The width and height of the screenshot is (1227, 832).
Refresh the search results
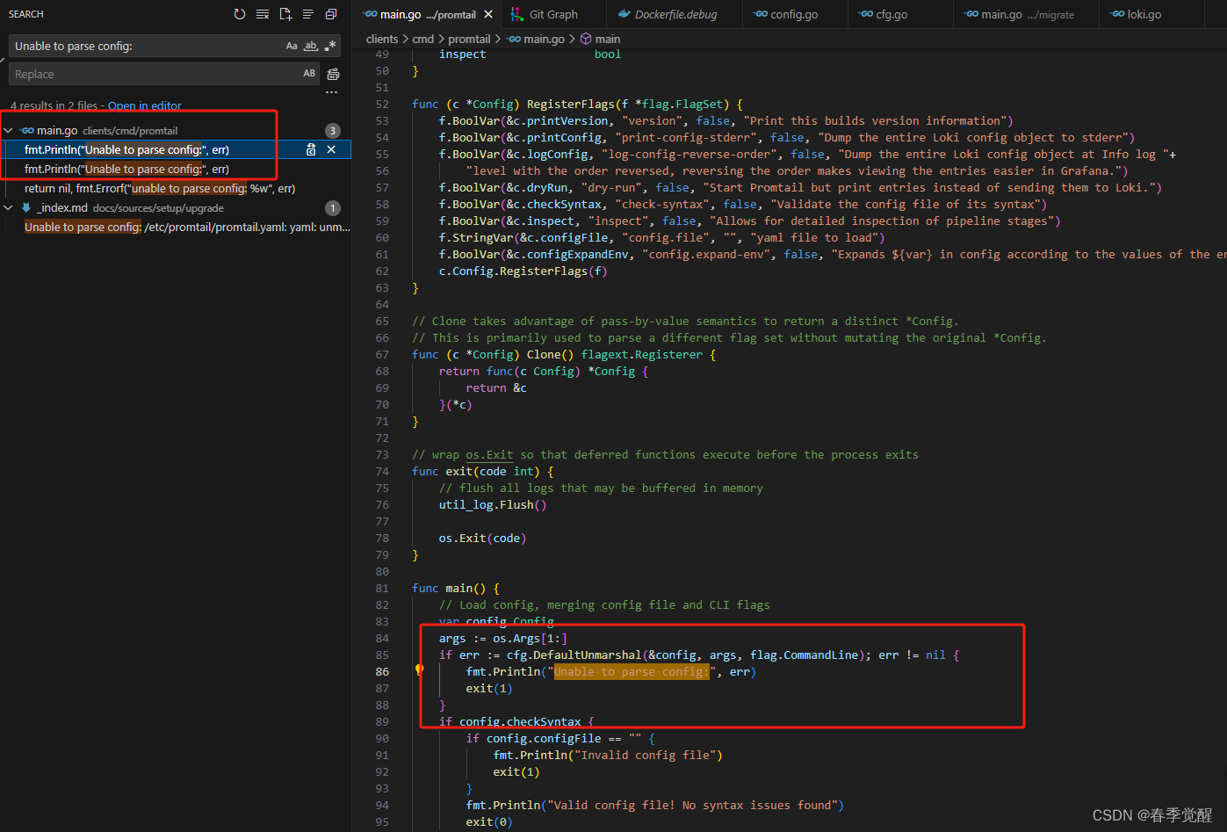(239, 13)
